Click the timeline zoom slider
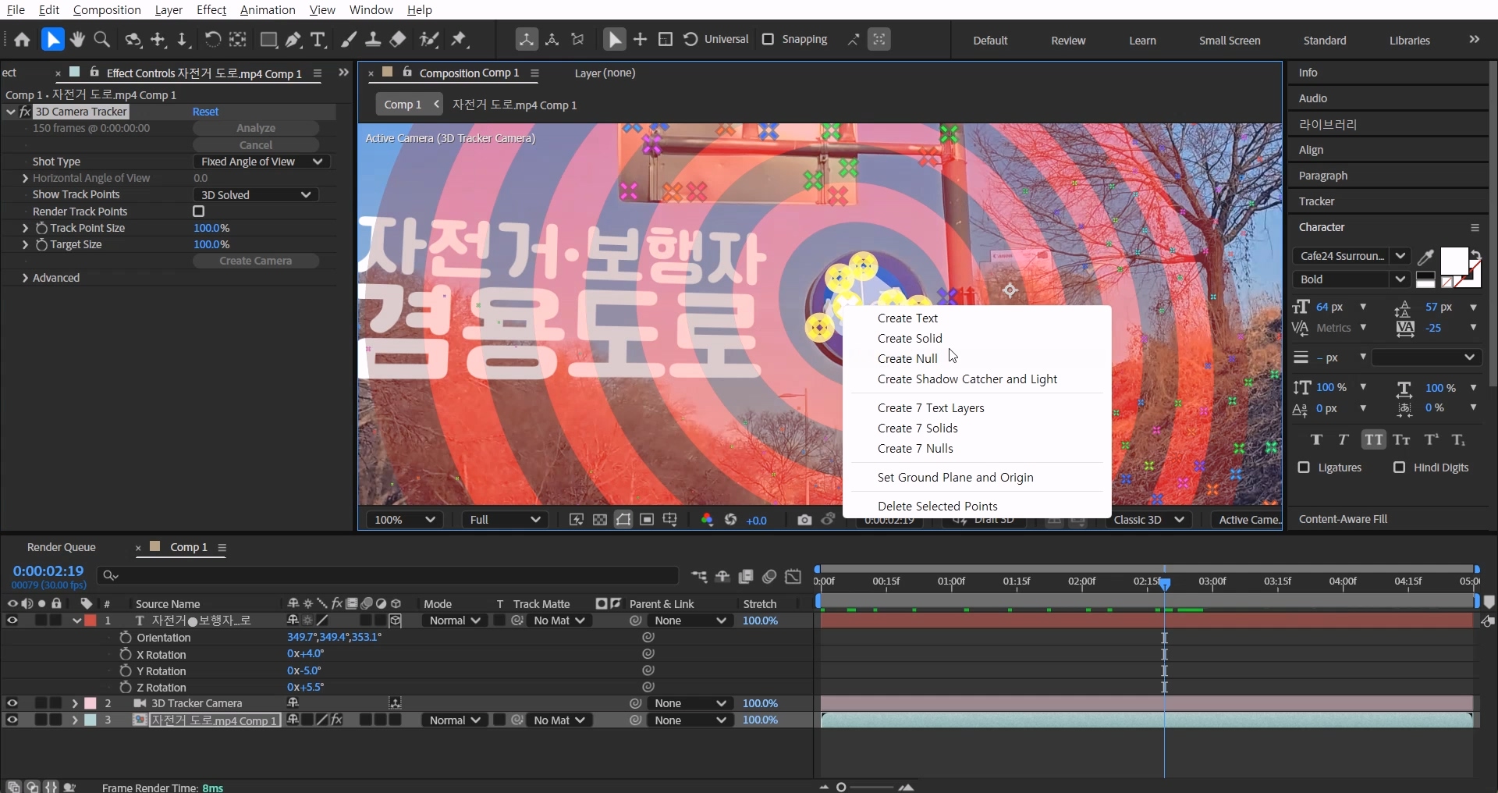 (x=841, y=787)
